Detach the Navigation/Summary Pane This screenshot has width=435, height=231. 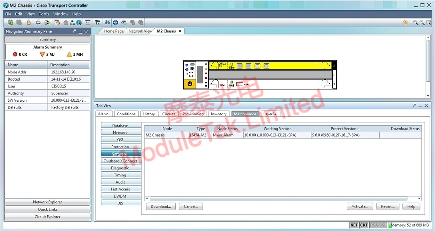pos(74,31)
